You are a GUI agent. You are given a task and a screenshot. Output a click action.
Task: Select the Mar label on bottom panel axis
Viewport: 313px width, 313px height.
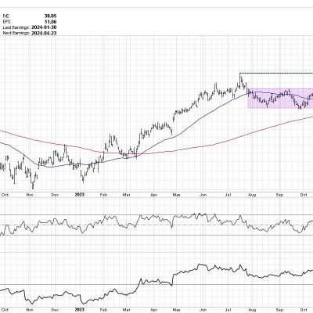click(127, 310)
